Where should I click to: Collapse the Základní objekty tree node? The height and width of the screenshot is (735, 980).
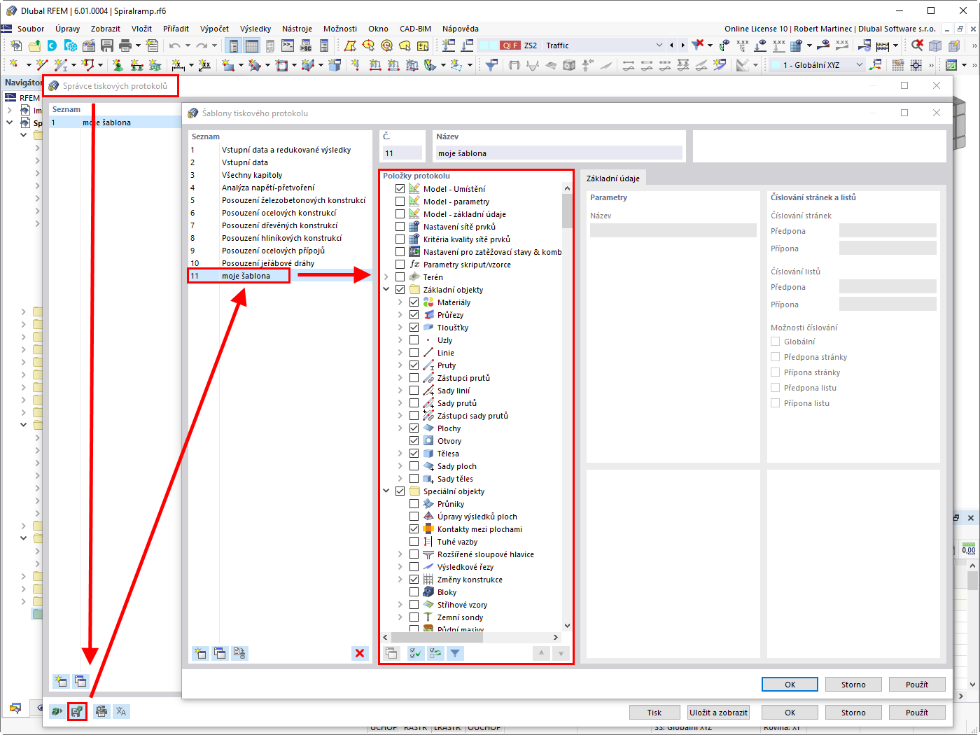click(x=386, y=289)
